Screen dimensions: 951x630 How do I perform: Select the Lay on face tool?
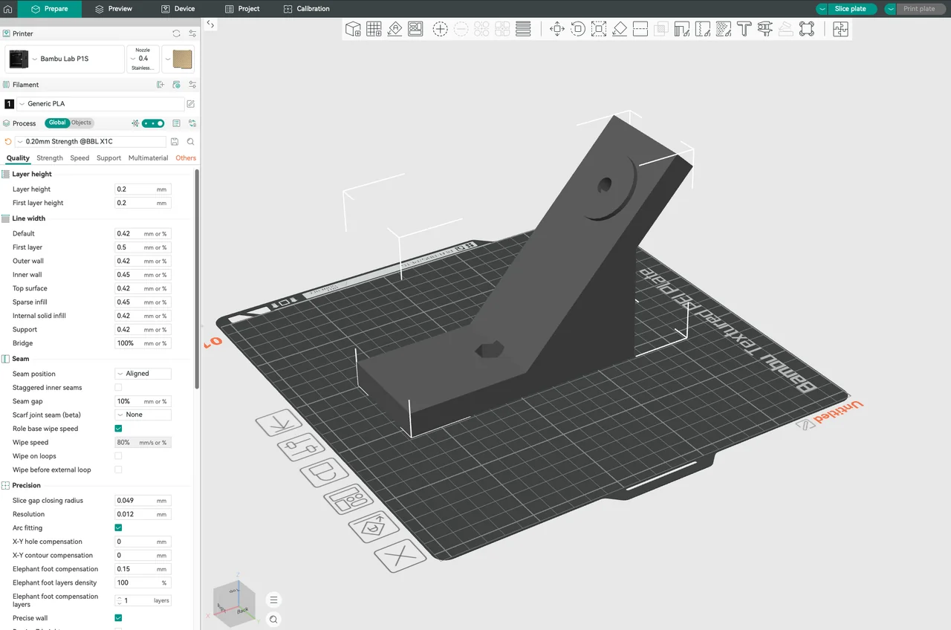point(619,29)
